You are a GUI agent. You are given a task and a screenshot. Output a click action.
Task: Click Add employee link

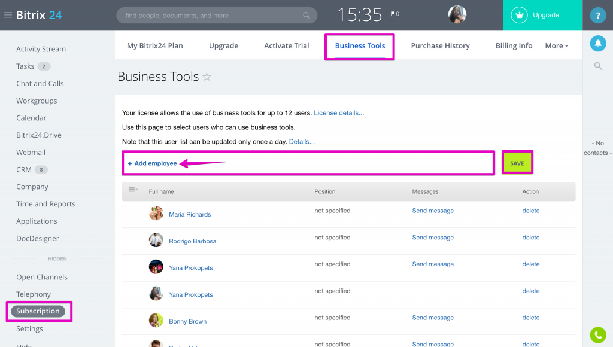coord(152,163)
